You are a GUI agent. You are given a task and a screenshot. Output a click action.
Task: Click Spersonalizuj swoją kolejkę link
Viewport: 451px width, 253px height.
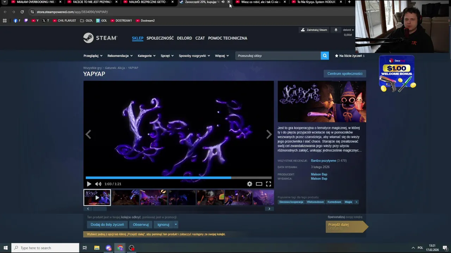(345, 217)
